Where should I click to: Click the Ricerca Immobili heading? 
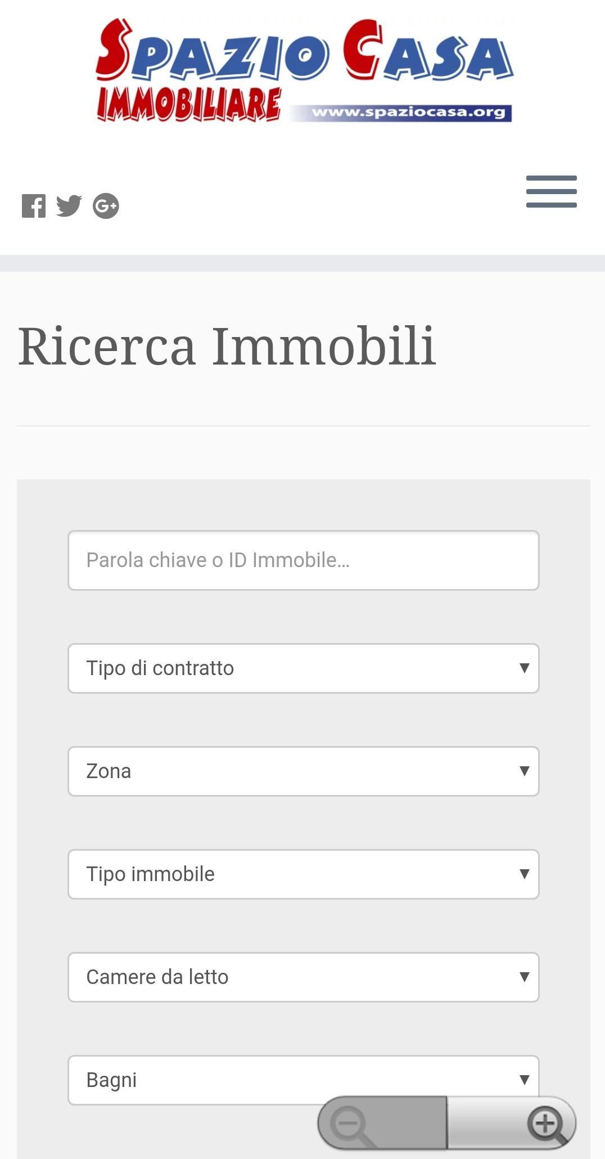227,346
